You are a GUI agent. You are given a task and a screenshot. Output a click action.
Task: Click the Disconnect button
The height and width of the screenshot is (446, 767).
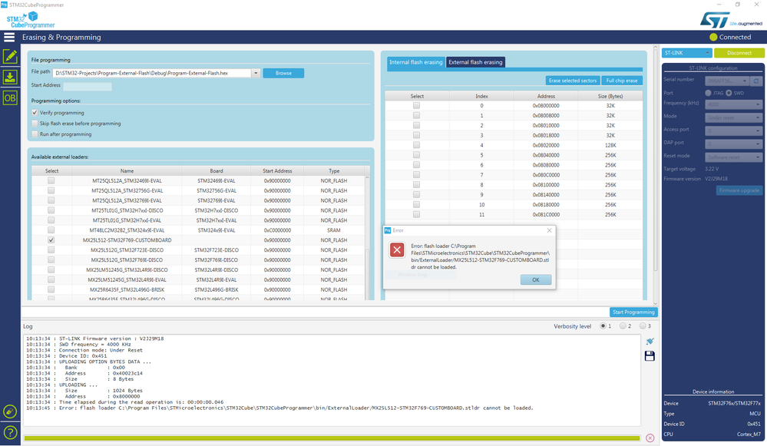point(739,53)
